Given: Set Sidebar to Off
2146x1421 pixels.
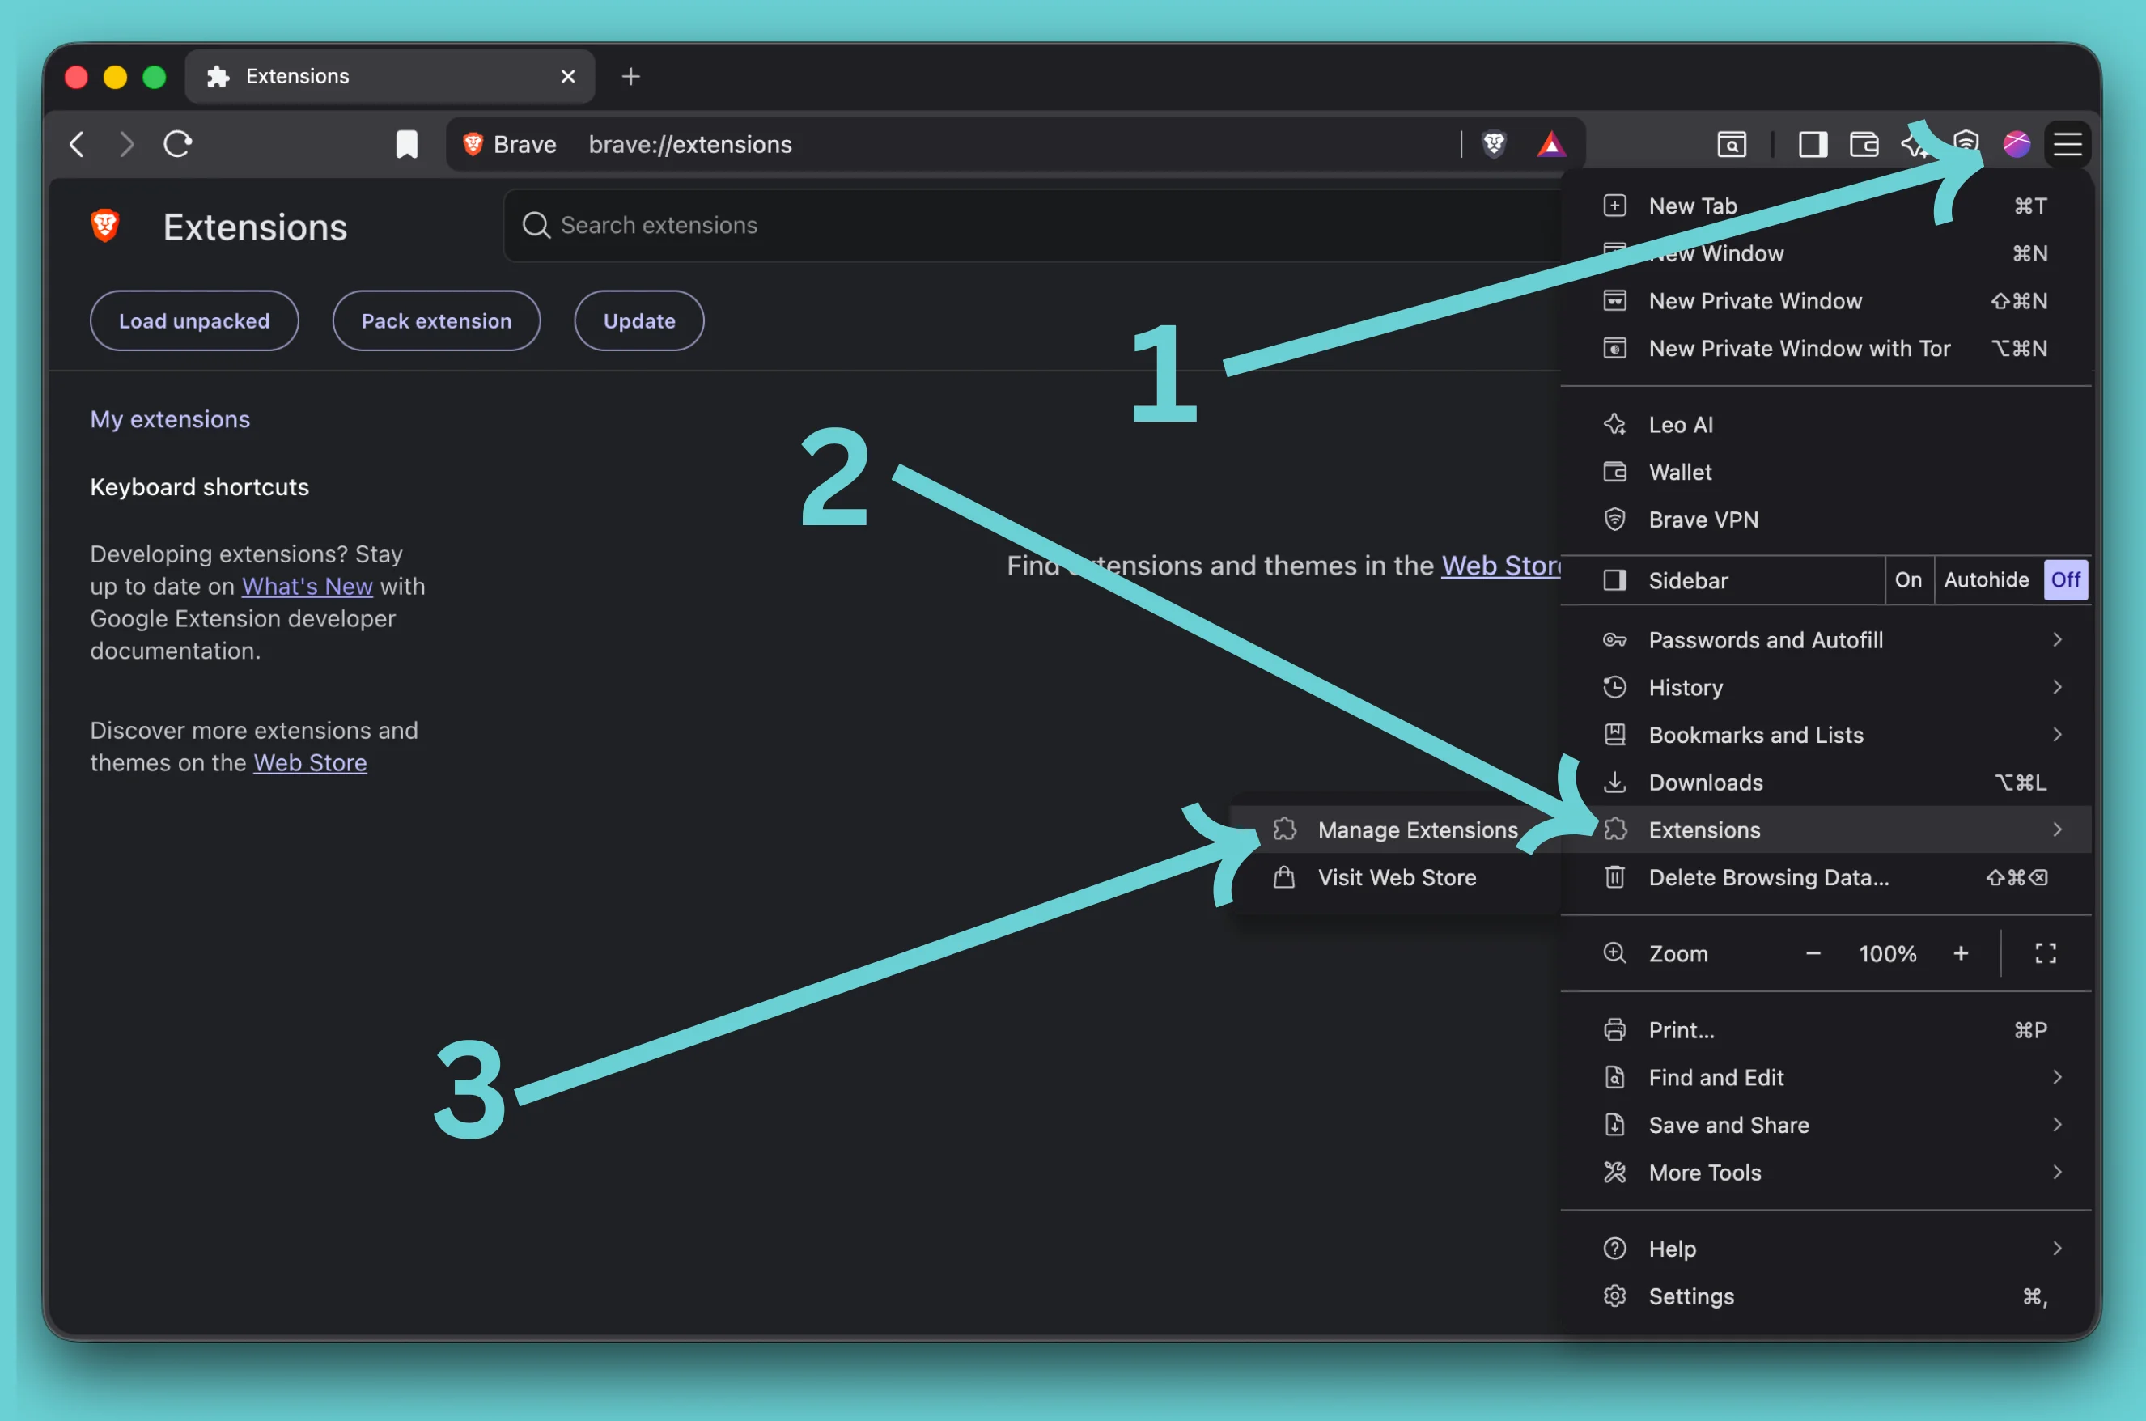Looking at the screenshot, I should tap(2065, 580).
